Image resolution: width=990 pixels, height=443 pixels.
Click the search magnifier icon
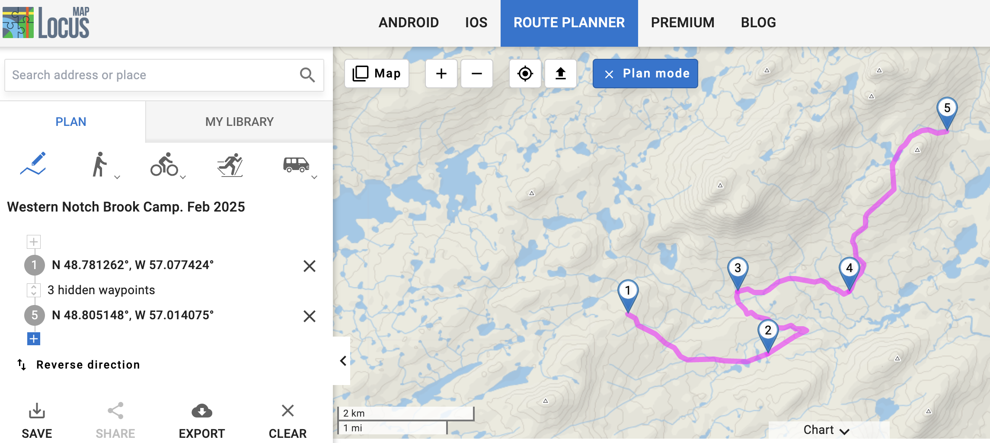click(307, 75)
